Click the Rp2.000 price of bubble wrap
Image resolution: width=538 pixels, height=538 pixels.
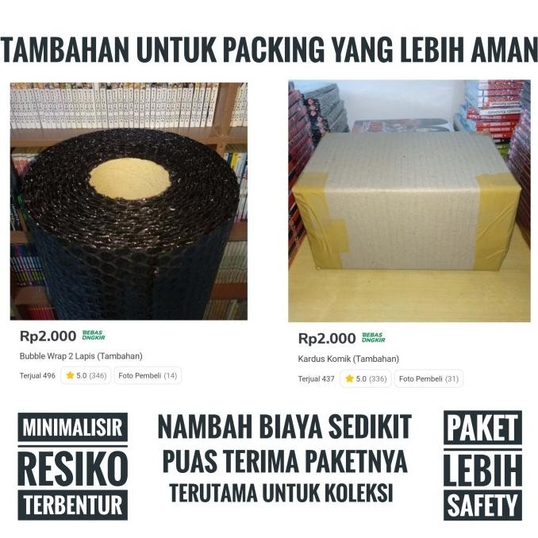[48, 336]
